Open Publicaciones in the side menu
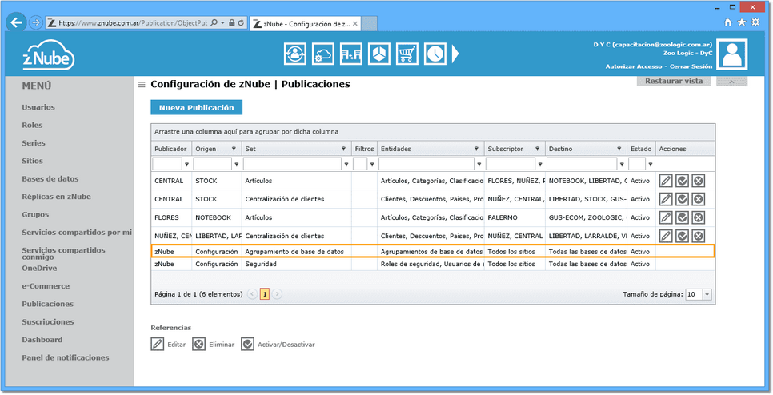The image size is (773, 395). point(47,304)
